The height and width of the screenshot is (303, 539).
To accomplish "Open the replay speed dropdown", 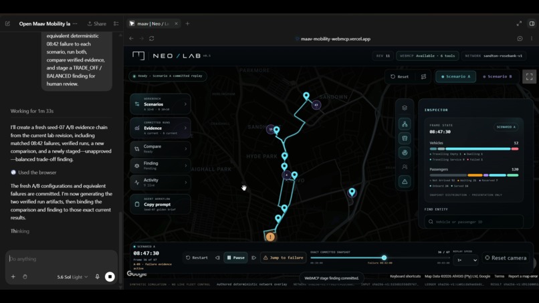I will coord(467,260).
